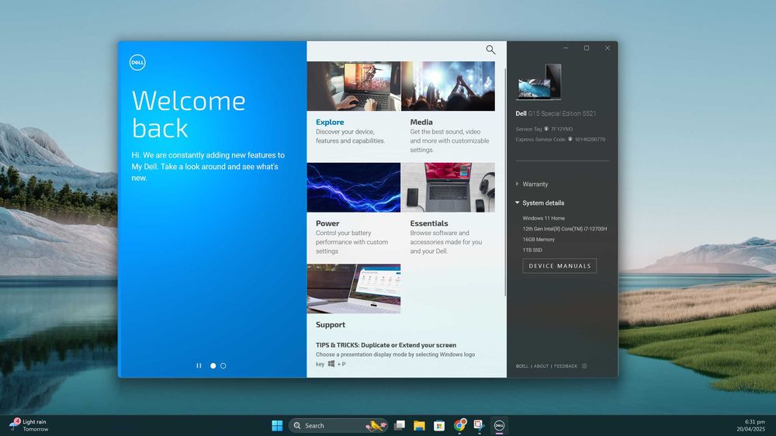Screen dimensions: 776x436
Task: Click the My Dell taskbar icon
Action: (x=499, y=426)
